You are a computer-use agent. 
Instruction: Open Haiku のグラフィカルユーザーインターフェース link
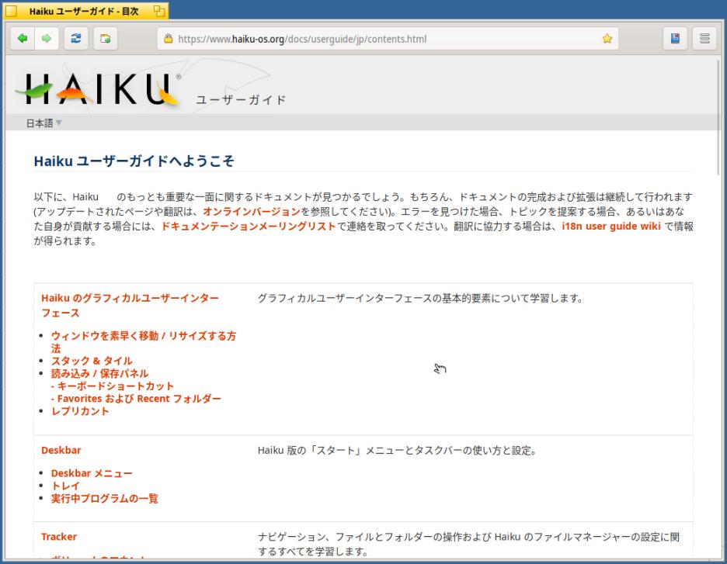(x=130, y=306)
